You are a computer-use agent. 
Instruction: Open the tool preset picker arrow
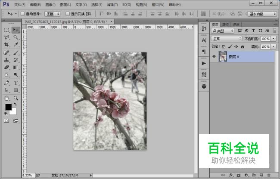[x=16, y=14]
